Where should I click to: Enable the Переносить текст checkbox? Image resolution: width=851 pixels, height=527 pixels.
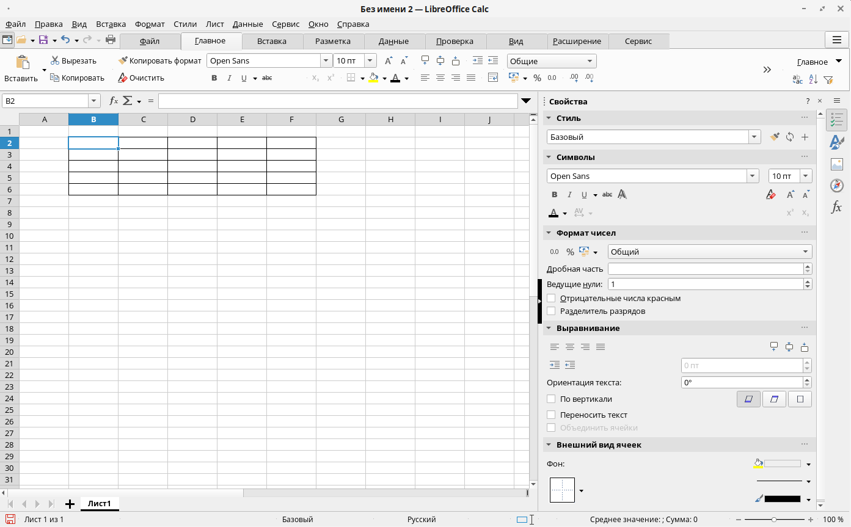click(x=551, y=415)
